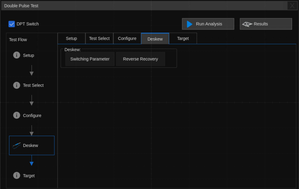Screen dimensions: 299x189
Task: Switch to the Setup tab
Action: 71,38
